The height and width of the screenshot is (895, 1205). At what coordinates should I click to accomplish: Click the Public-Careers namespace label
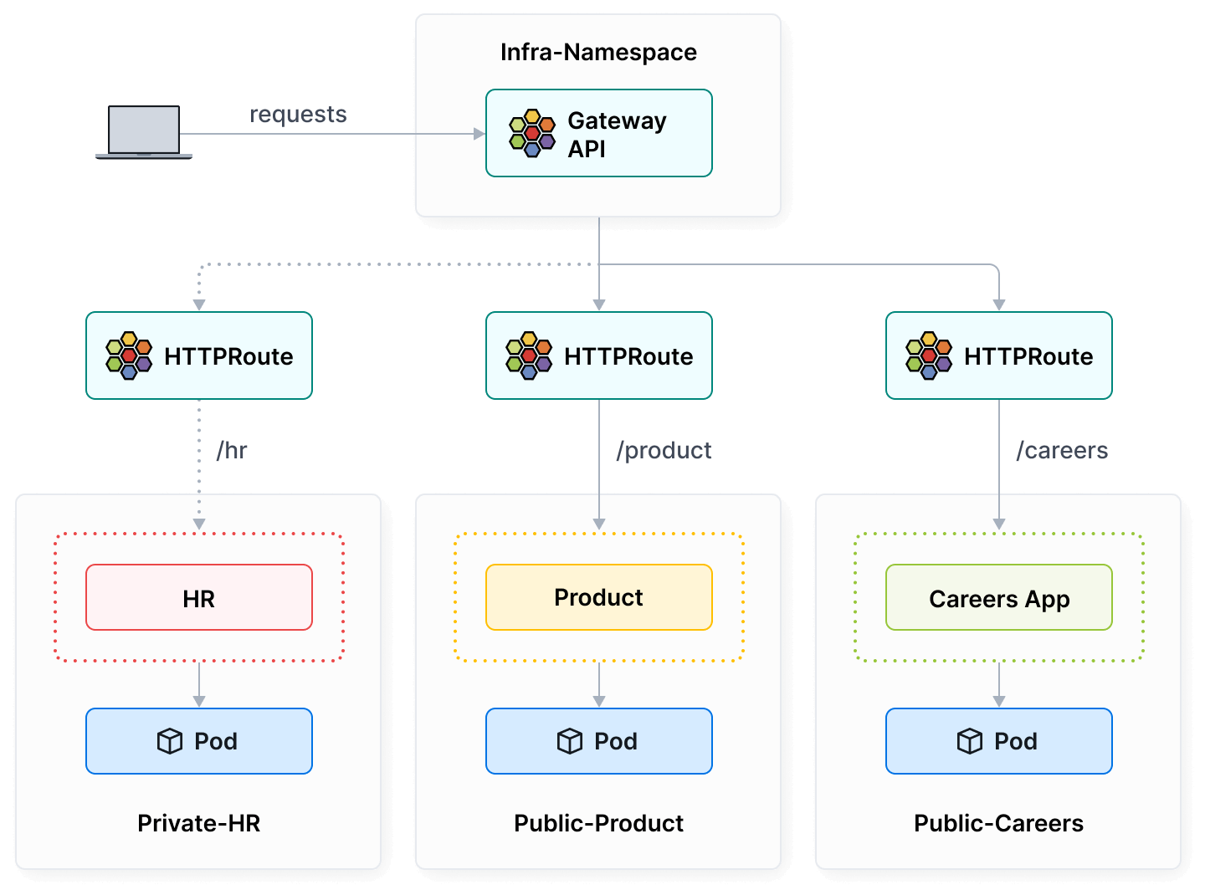[999, 823]
